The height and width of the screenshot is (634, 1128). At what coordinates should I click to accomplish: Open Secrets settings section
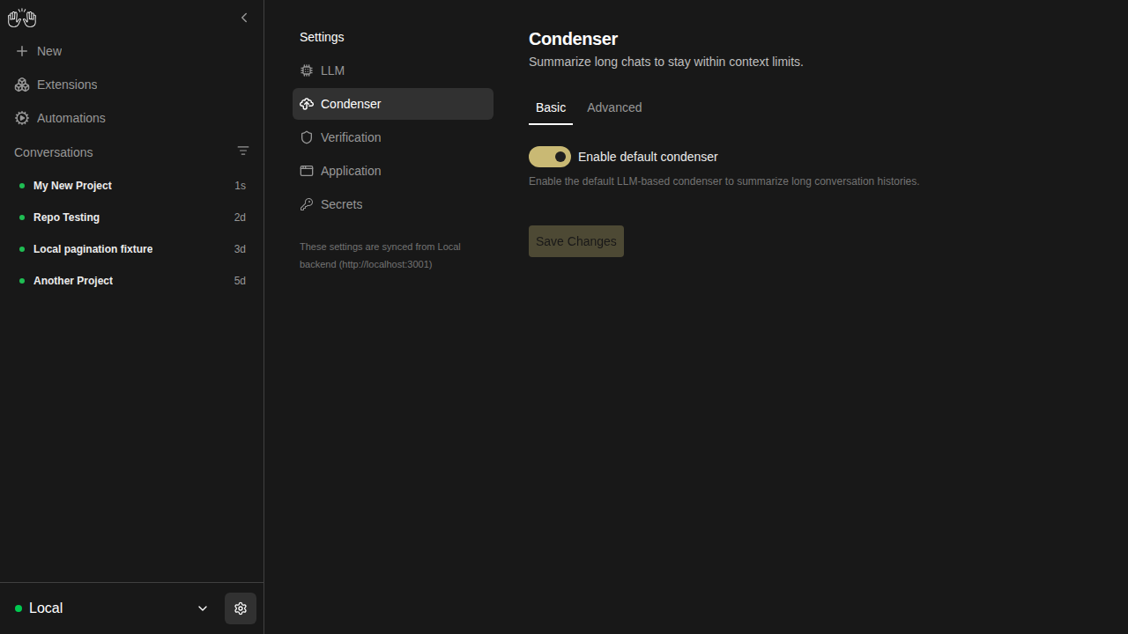(393, 204)
